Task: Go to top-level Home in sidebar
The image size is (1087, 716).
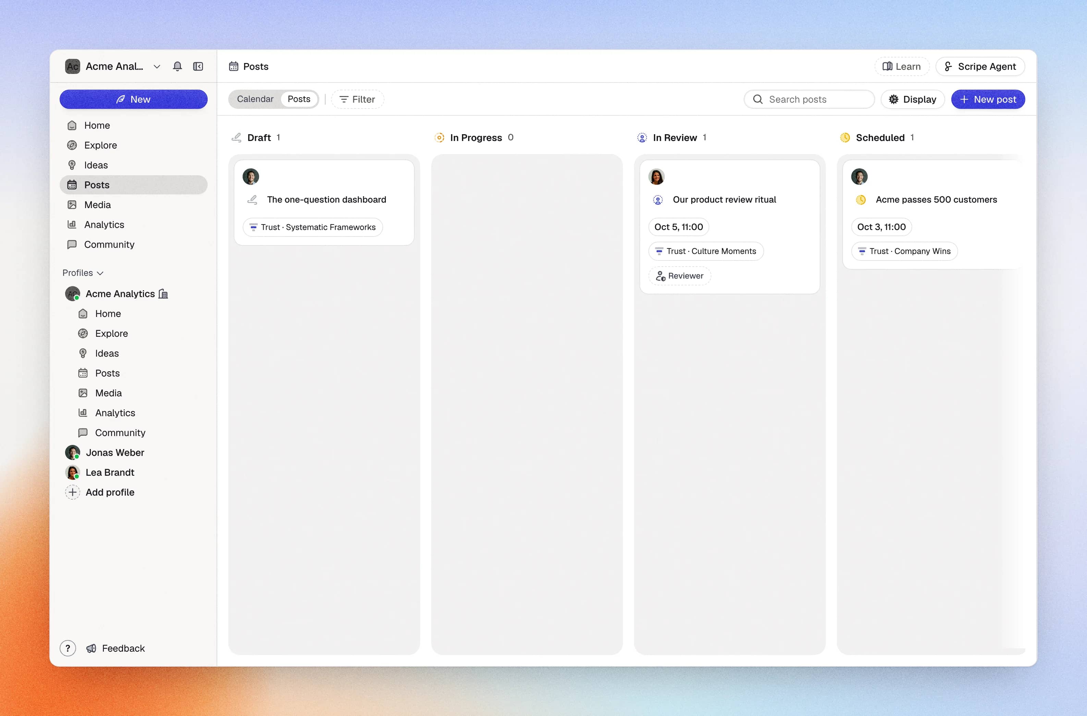Action: (133, 125)
